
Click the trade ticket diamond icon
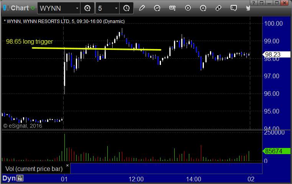pyautogui.click(x=218, y=8)
